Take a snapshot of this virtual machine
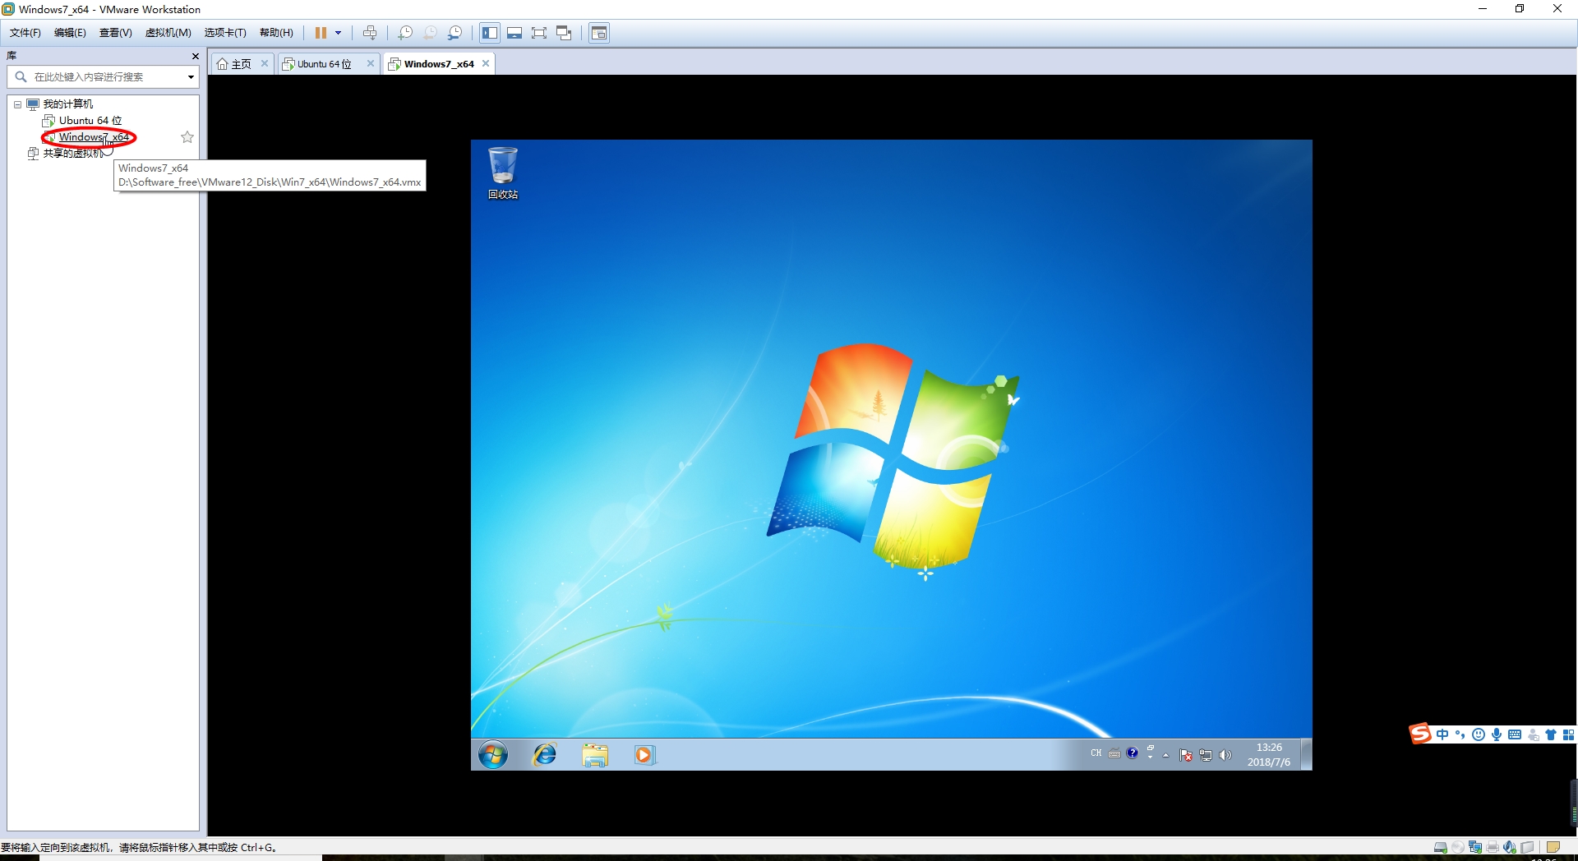 [x=405, y=33]
